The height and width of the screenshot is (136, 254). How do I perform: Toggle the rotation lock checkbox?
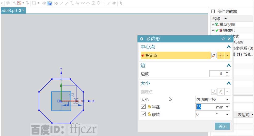(x=143, y=114)
